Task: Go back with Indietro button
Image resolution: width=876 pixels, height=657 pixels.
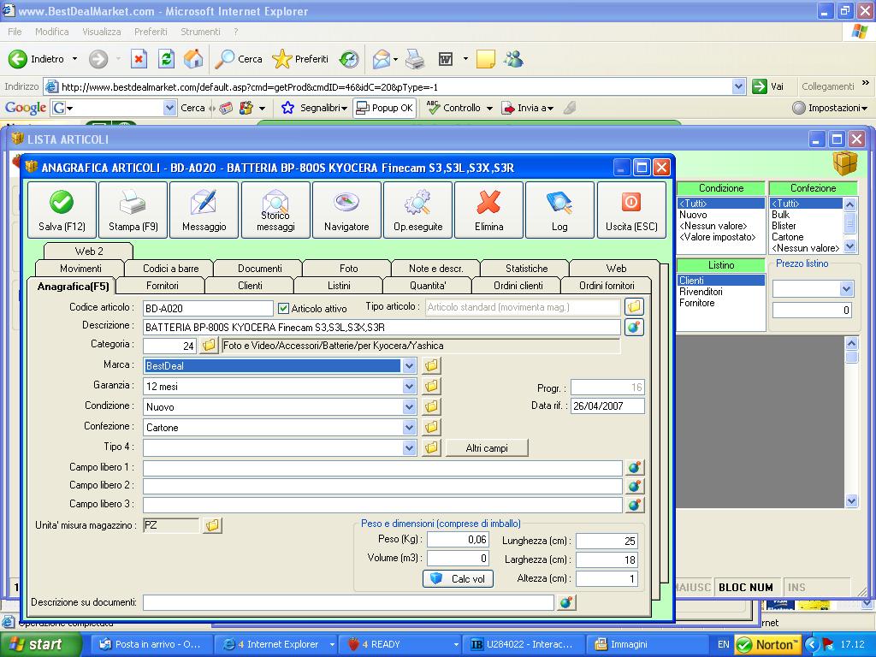Action: [37, 59]
